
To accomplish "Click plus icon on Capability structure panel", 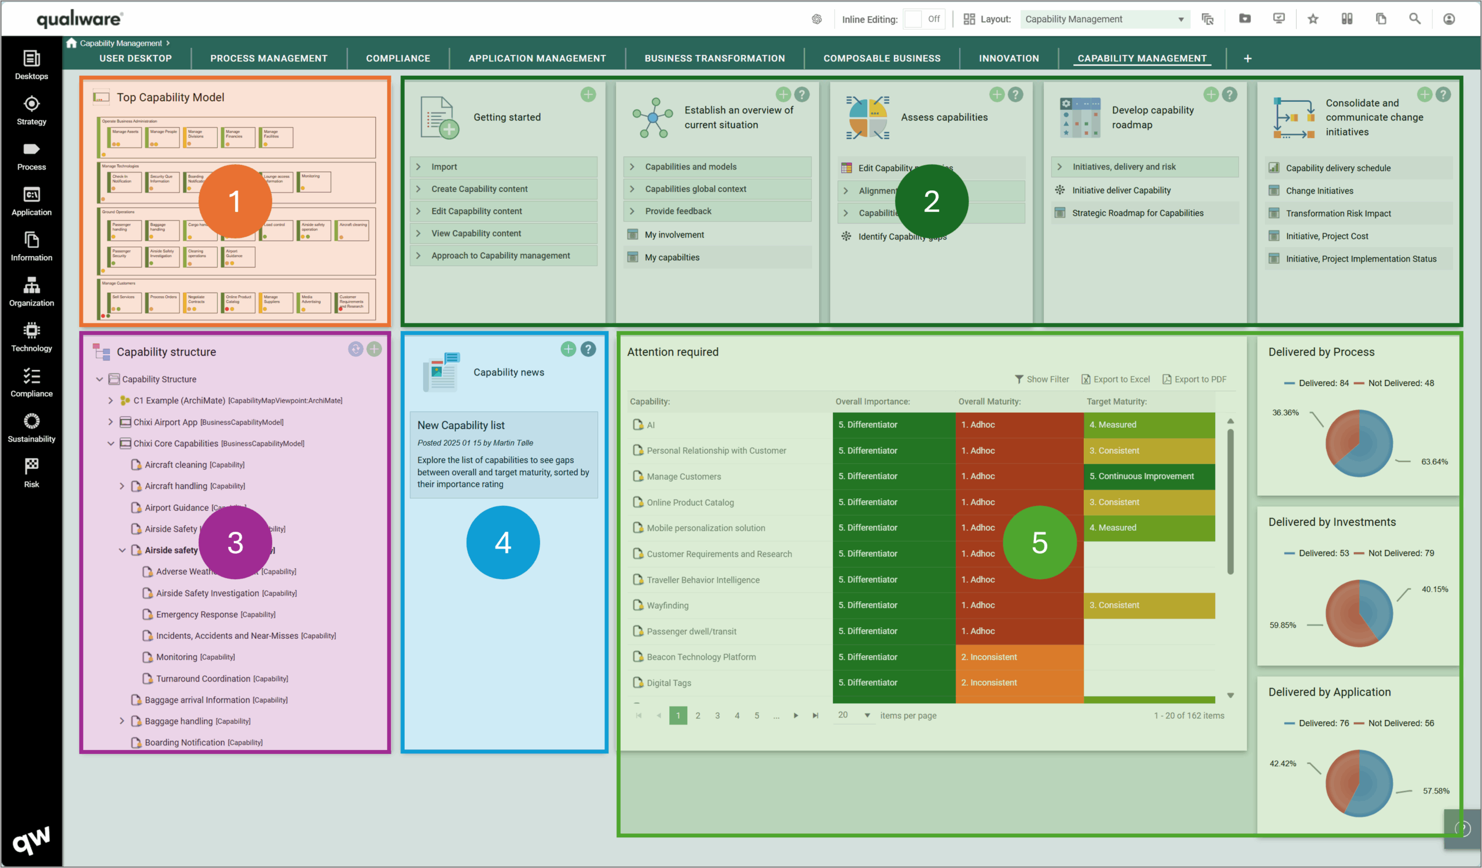I will pyautogui.click(x=374, y=349).
